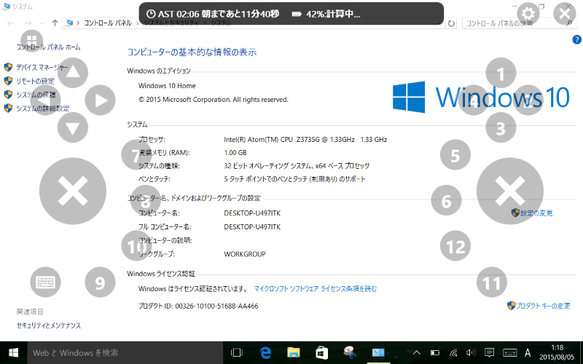The height and width of the screenshot is (364, 583).
Task: Open マイクロソフト ソフトウェア ライセンス条項を読む link
Action: 316,288
